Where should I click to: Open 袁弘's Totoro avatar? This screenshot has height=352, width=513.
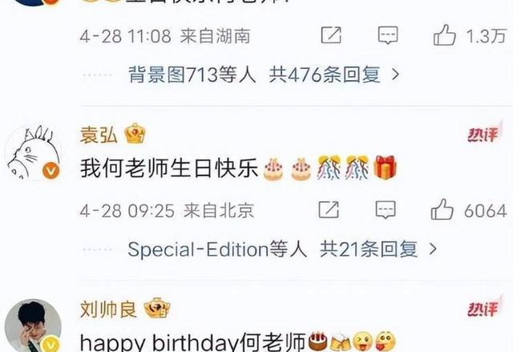click(34, 153)
